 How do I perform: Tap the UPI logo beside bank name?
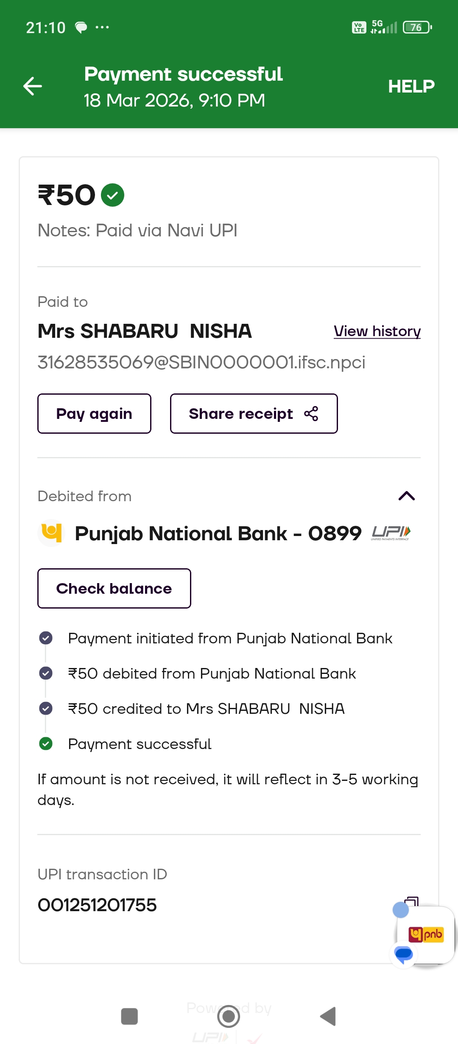click(391, 533)
